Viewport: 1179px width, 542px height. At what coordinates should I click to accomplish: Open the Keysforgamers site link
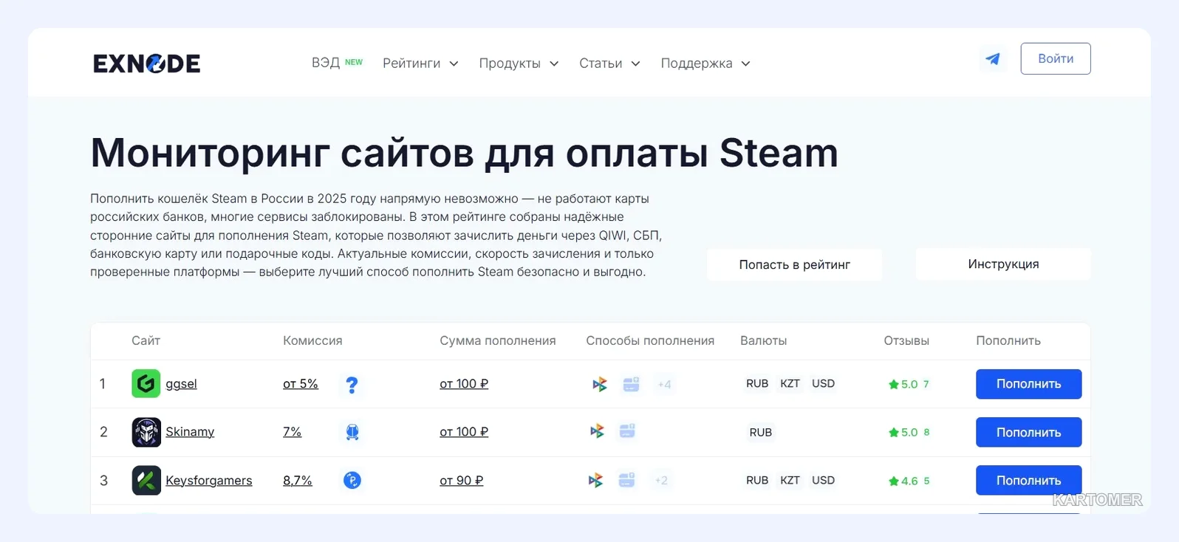point(209,481)
